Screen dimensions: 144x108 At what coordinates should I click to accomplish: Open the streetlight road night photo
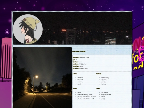tap(42, 78)
